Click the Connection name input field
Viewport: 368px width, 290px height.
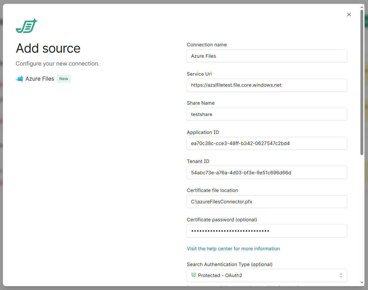(267, 56)
